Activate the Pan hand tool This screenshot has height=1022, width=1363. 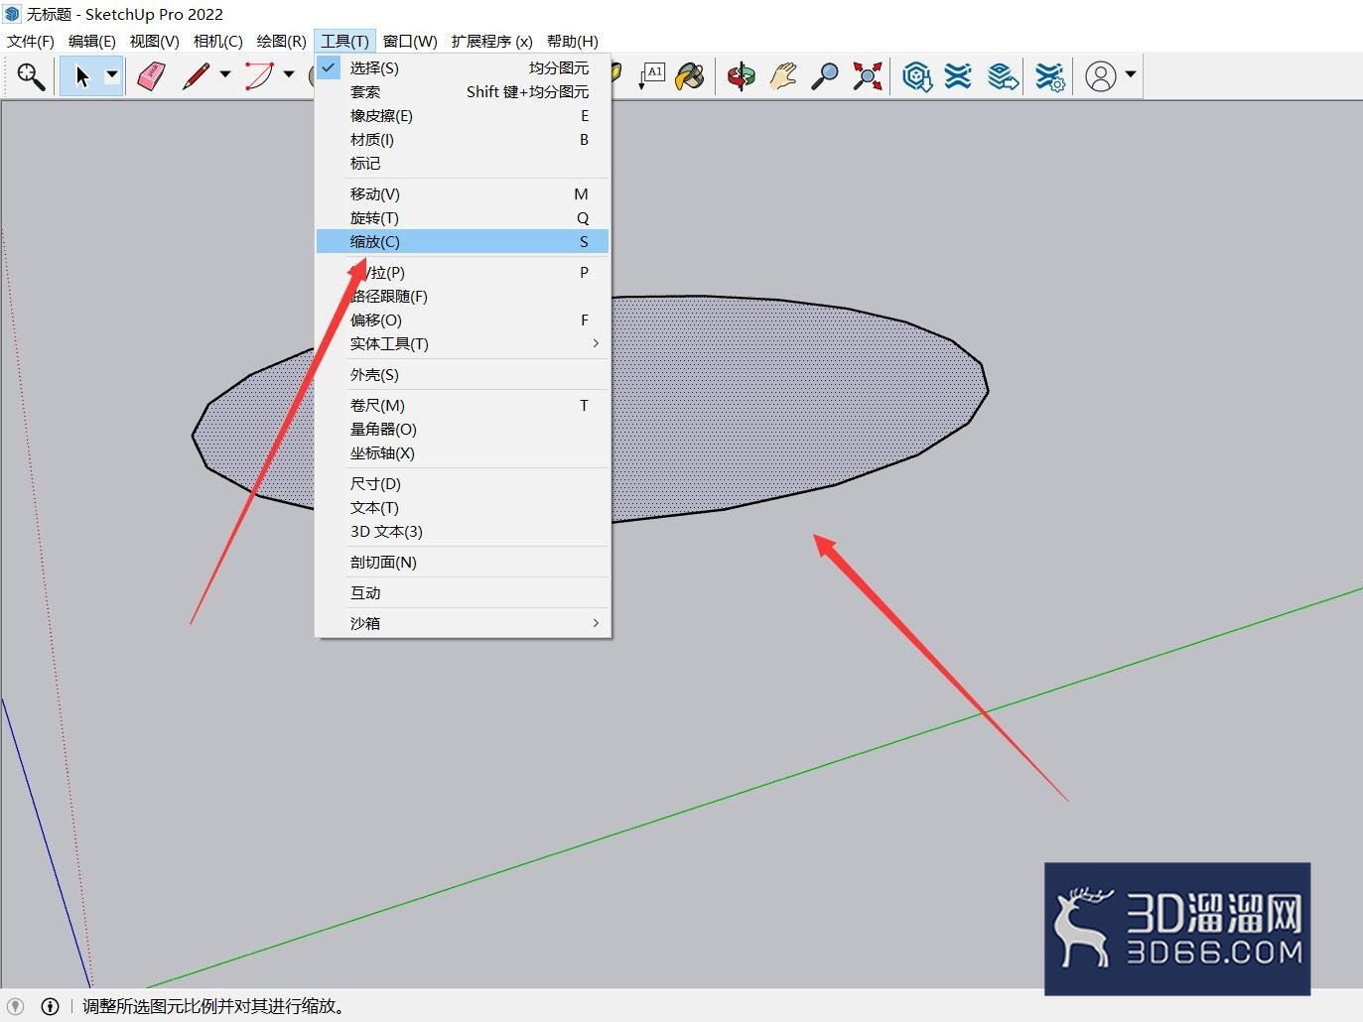click(x=783, y=76)
